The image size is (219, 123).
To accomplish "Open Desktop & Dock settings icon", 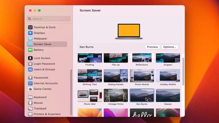I will coord(30,27).
